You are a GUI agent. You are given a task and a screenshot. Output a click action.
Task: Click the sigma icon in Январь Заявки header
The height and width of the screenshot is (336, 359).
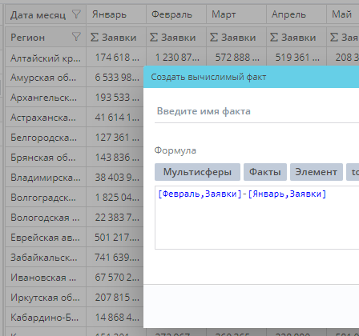pyautogui.click(x=95, y=38)
